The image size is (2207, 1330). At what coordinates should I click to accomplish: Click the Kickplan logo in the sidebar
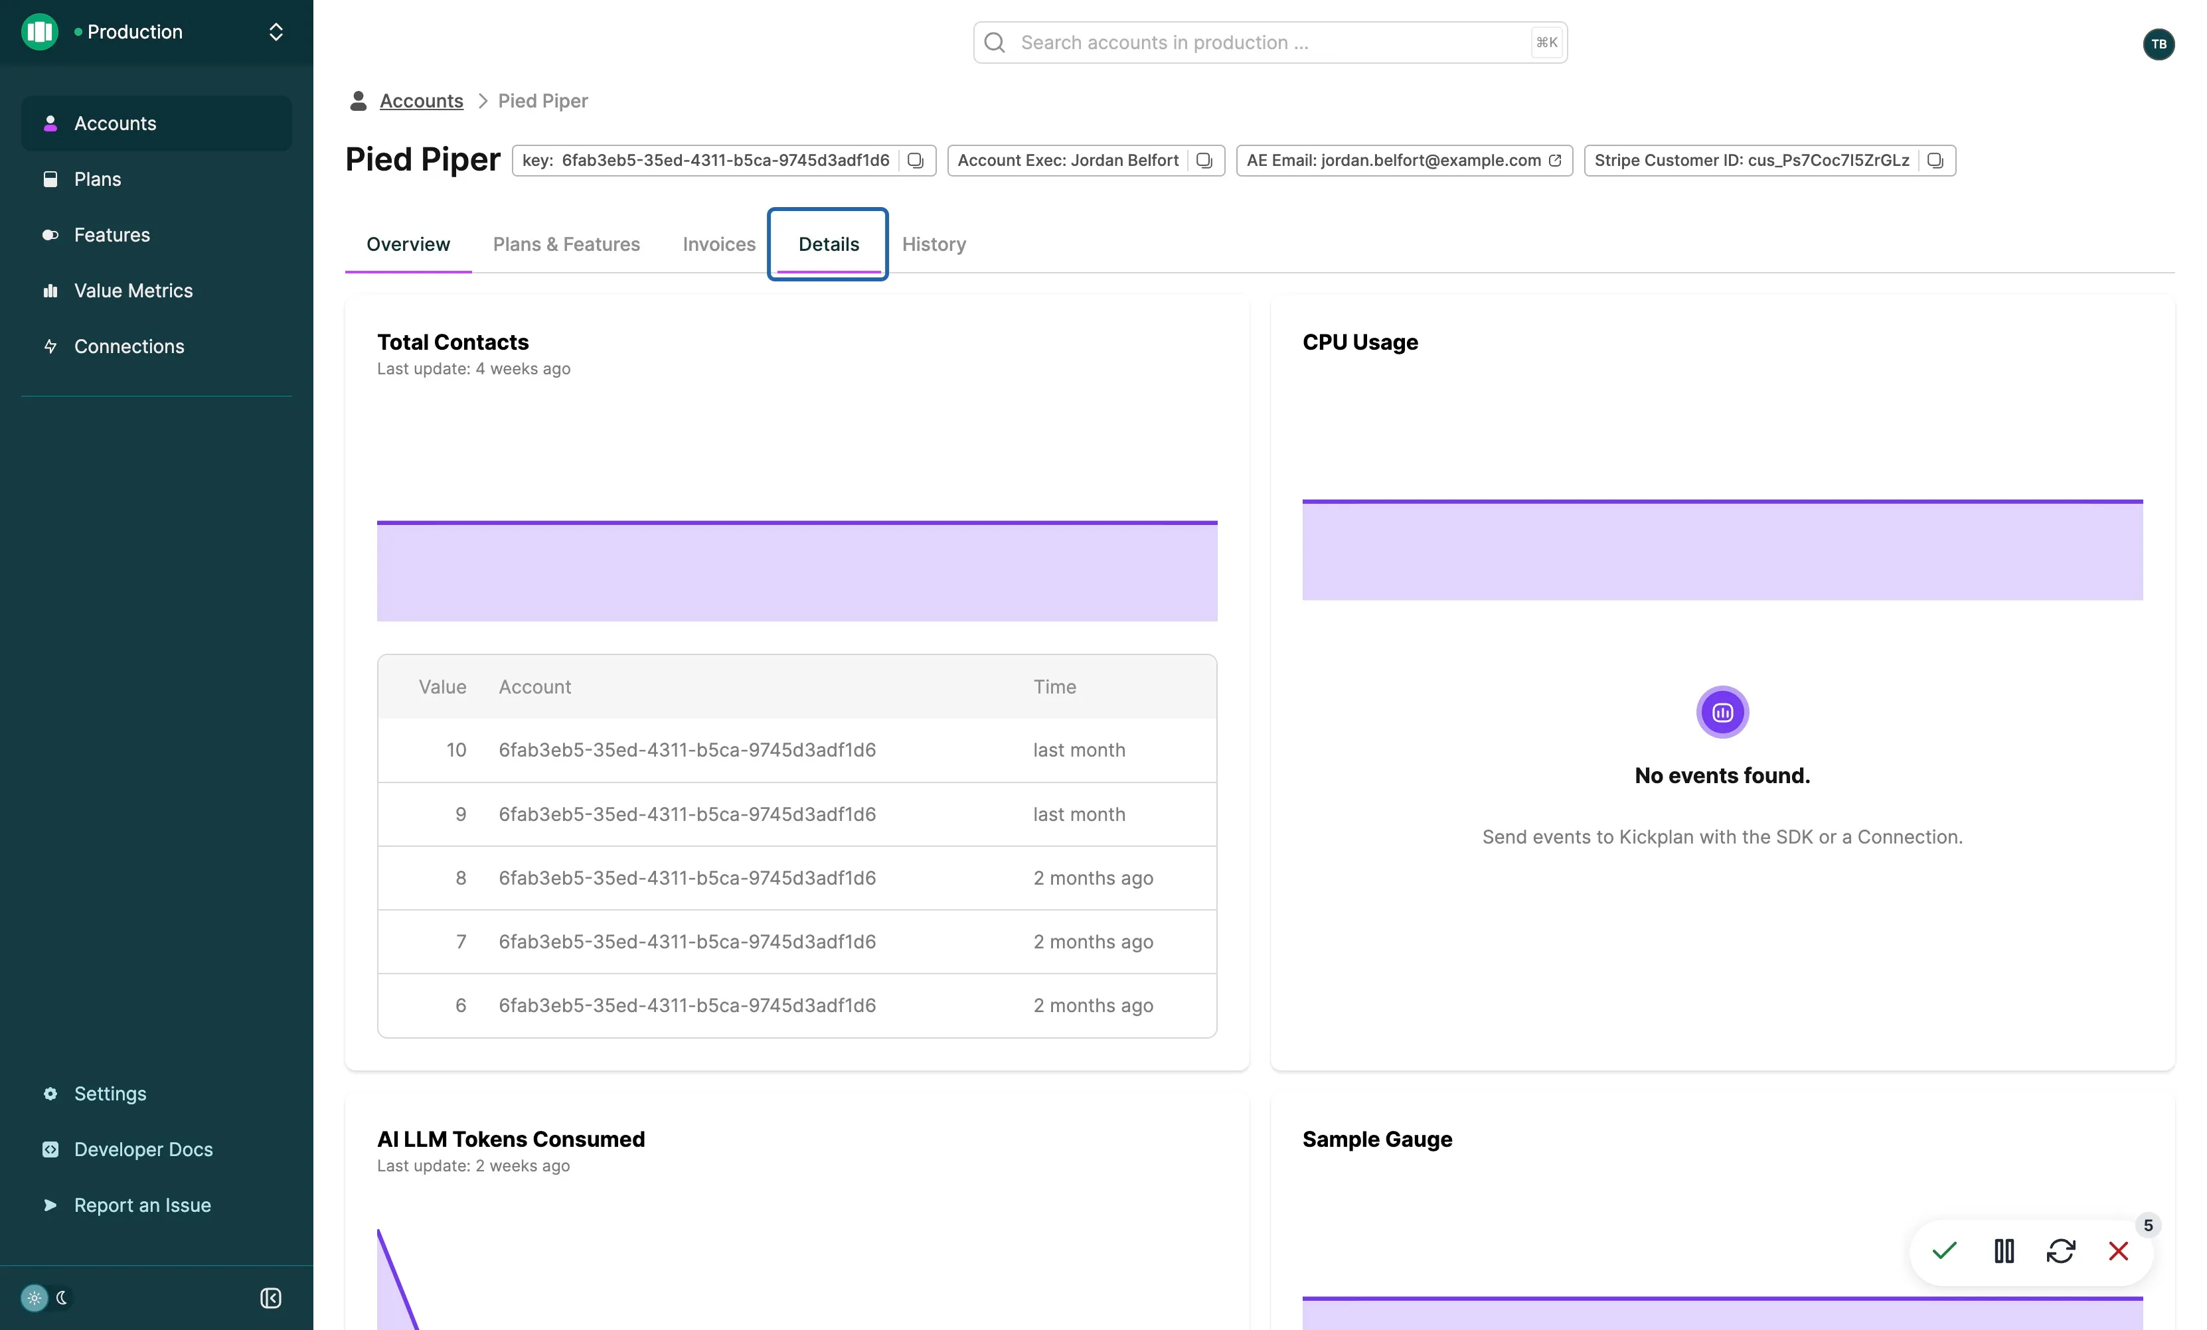(x=39, y=33)
